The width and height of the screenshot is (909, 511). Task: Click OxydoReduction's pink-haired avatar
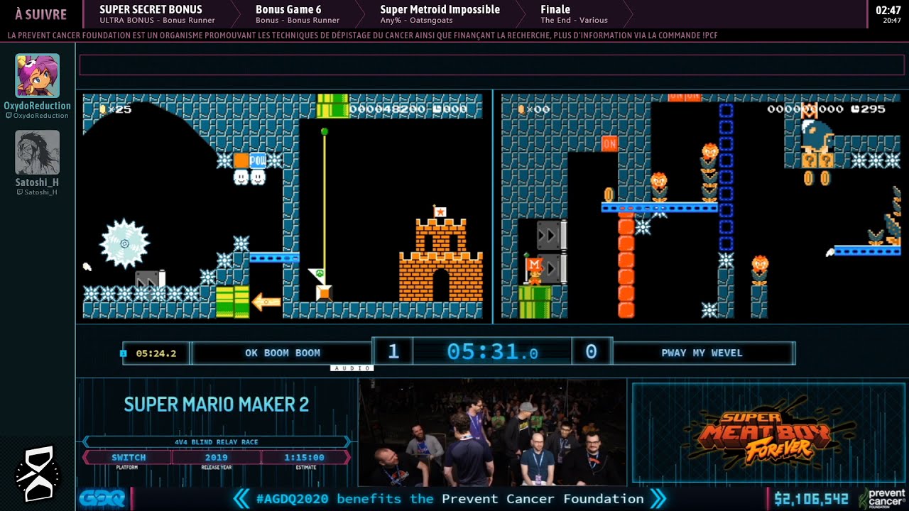coord(38,76)
